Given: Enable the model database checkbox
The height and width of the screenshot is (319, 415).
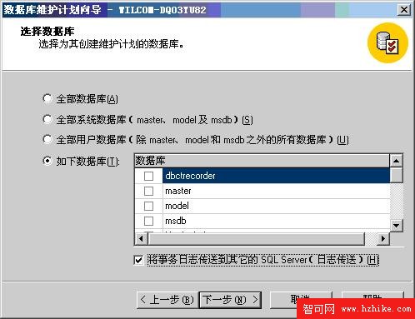Looking at the screenshot, I should pos(148,206).
